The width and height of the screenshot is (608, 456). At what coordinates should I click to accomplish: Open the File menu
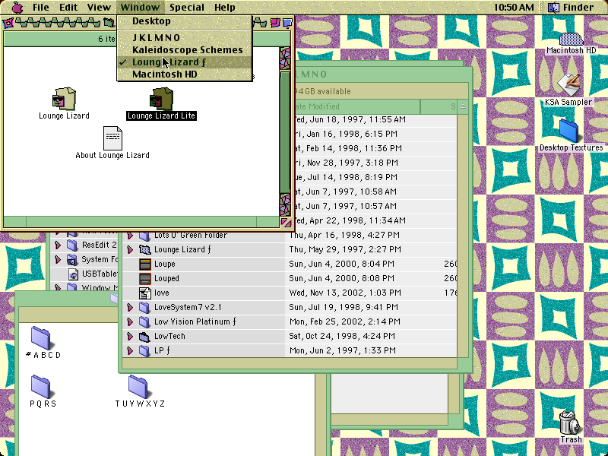tap(41, 8)
